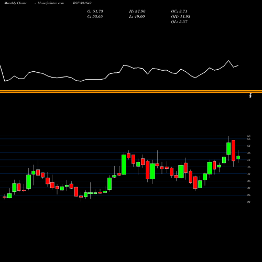The height and width of the screenshot is (262, 262).
Task: Select the open value 'O: 51.73'
Action: 95,12
